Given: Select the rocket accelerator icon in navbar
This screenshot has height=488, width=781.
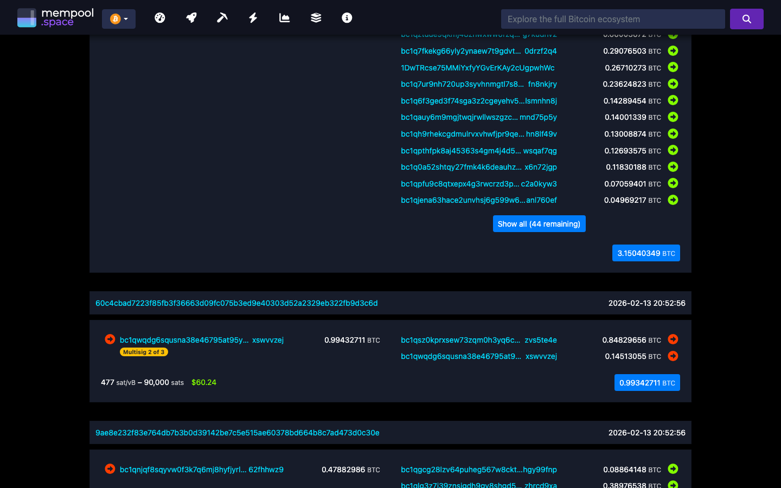Looking at the screenshot, I should pos(191,17).
